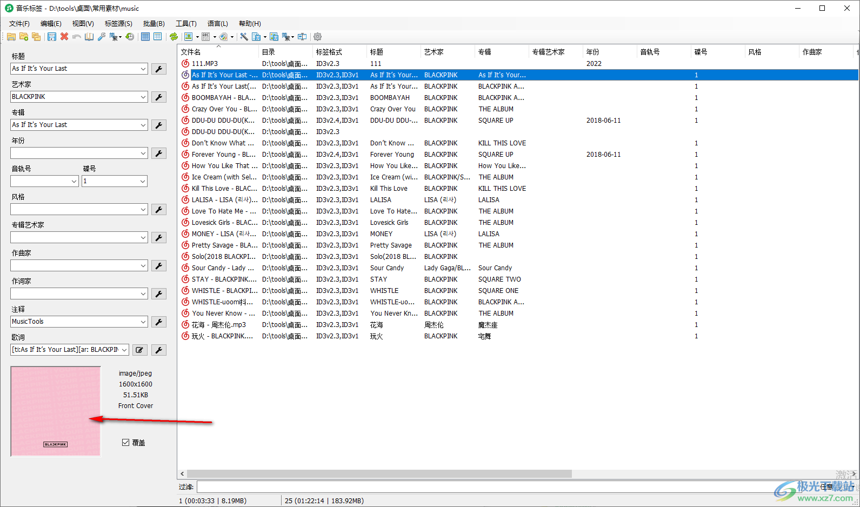Click the red X delete tags icon

(64, 37)
